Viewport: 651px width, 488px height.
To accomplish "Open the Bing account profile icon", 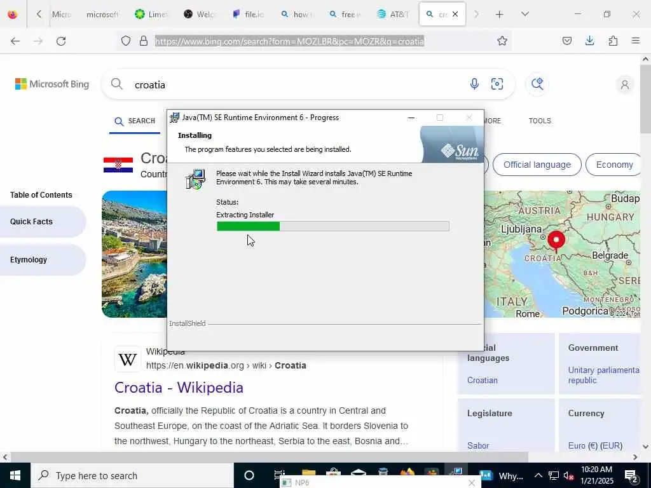I will point(624,85).
